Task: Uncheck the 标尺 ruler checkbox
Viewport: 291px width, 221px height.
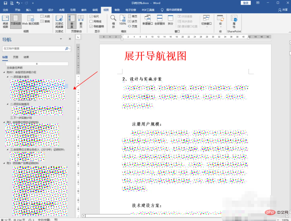Action: click(91, 16)
